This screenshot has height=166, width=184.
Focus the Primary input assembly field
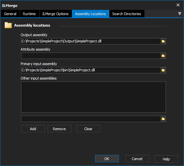tap(91, 70)
